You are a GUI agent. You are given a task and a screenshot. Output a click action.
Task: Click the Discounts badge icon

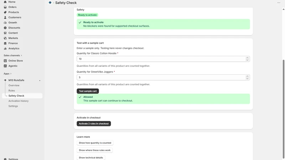pyautogui.click(x=5, y=28)
